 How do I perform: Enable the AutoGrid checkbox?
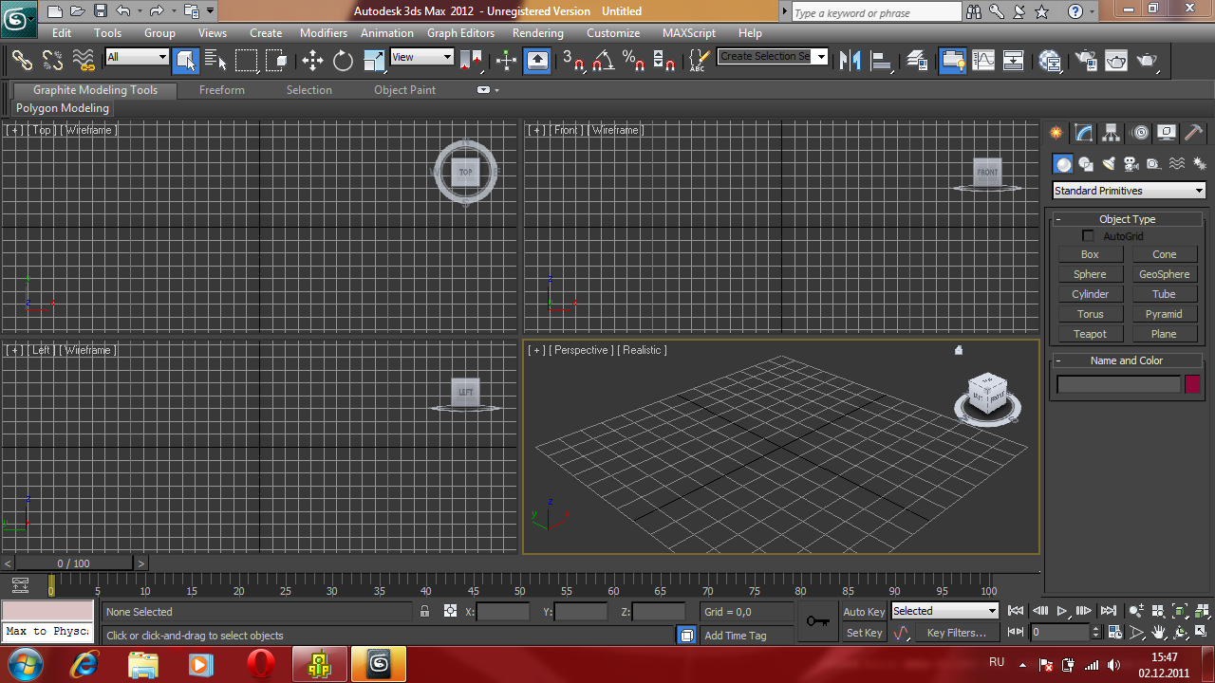[1088, 235]
